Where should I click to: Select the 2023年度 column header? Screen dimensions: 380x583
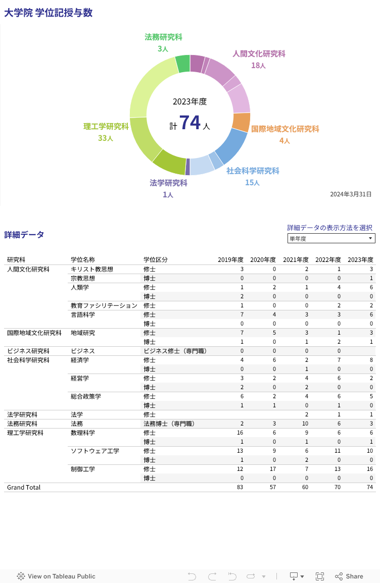click(360, 259)
